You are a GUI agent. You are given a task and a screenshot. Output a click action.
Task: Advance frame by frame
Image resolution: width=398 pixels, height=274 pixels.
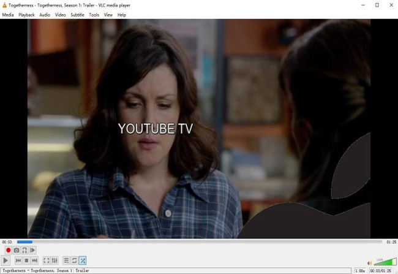point(32,250)
